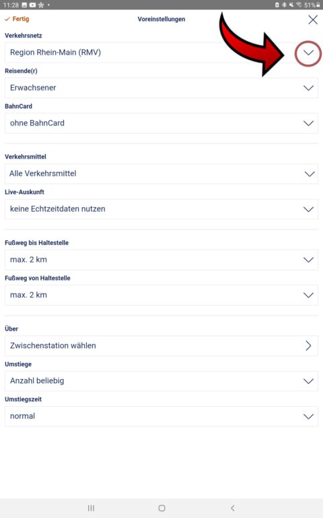323x518 pixels.
Task: Expand the Verkehrsnetz dropdown chevron
Action: (308, 53)
